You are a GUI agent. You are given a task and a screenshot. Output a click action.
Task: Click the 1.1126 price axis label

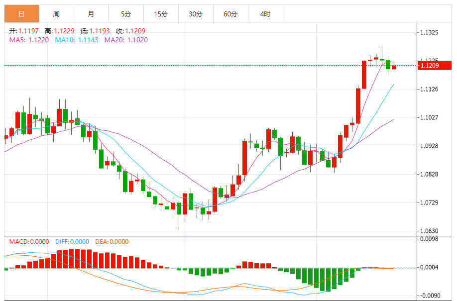tap(429, 89)
